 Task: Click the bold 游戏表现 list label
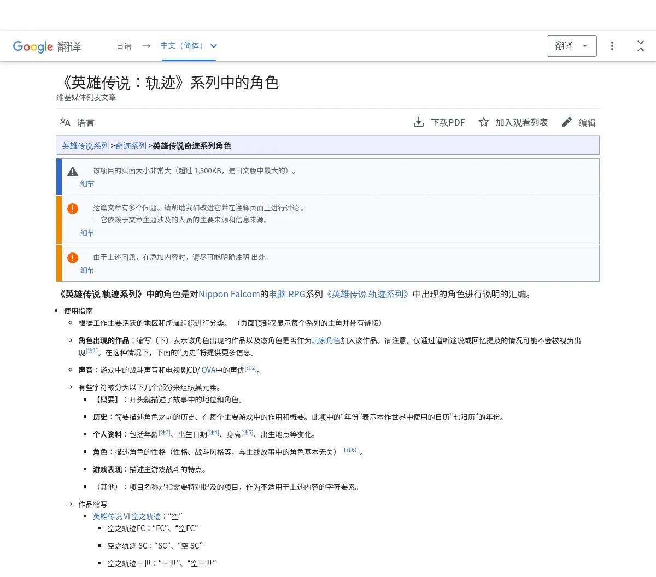pyautogui.click(x=108, y=469)
